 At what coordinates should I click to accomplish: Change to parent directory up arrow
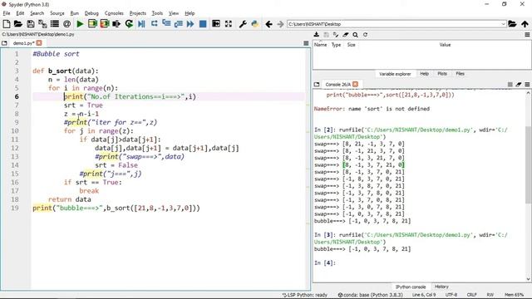pyautogui.click(x=525, y=24)
